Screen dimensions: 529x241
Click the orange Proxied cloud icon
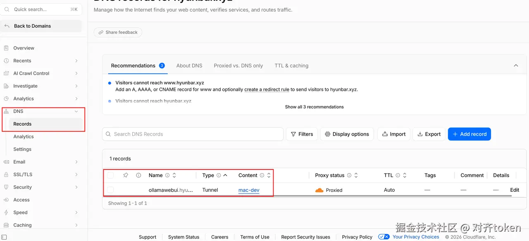(319, 190)
